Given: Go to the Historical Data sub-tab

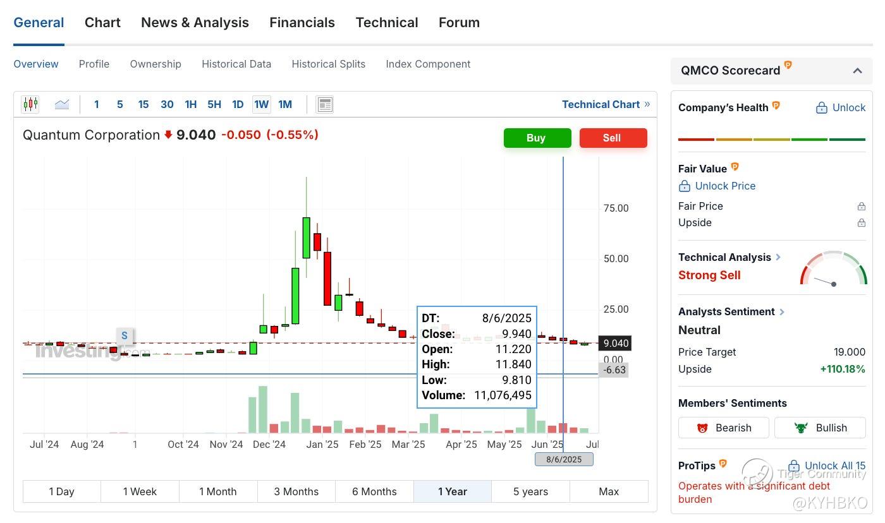Looking at the screenshot, I should coord(236,64).
